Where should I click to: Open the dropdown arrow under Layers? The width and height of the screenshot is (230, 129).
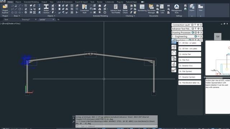click(x=192, y=16)
